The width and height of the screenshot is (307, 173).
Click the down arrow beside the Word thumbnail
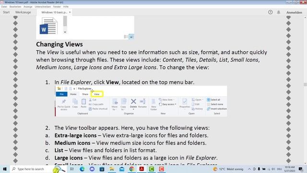65,32
